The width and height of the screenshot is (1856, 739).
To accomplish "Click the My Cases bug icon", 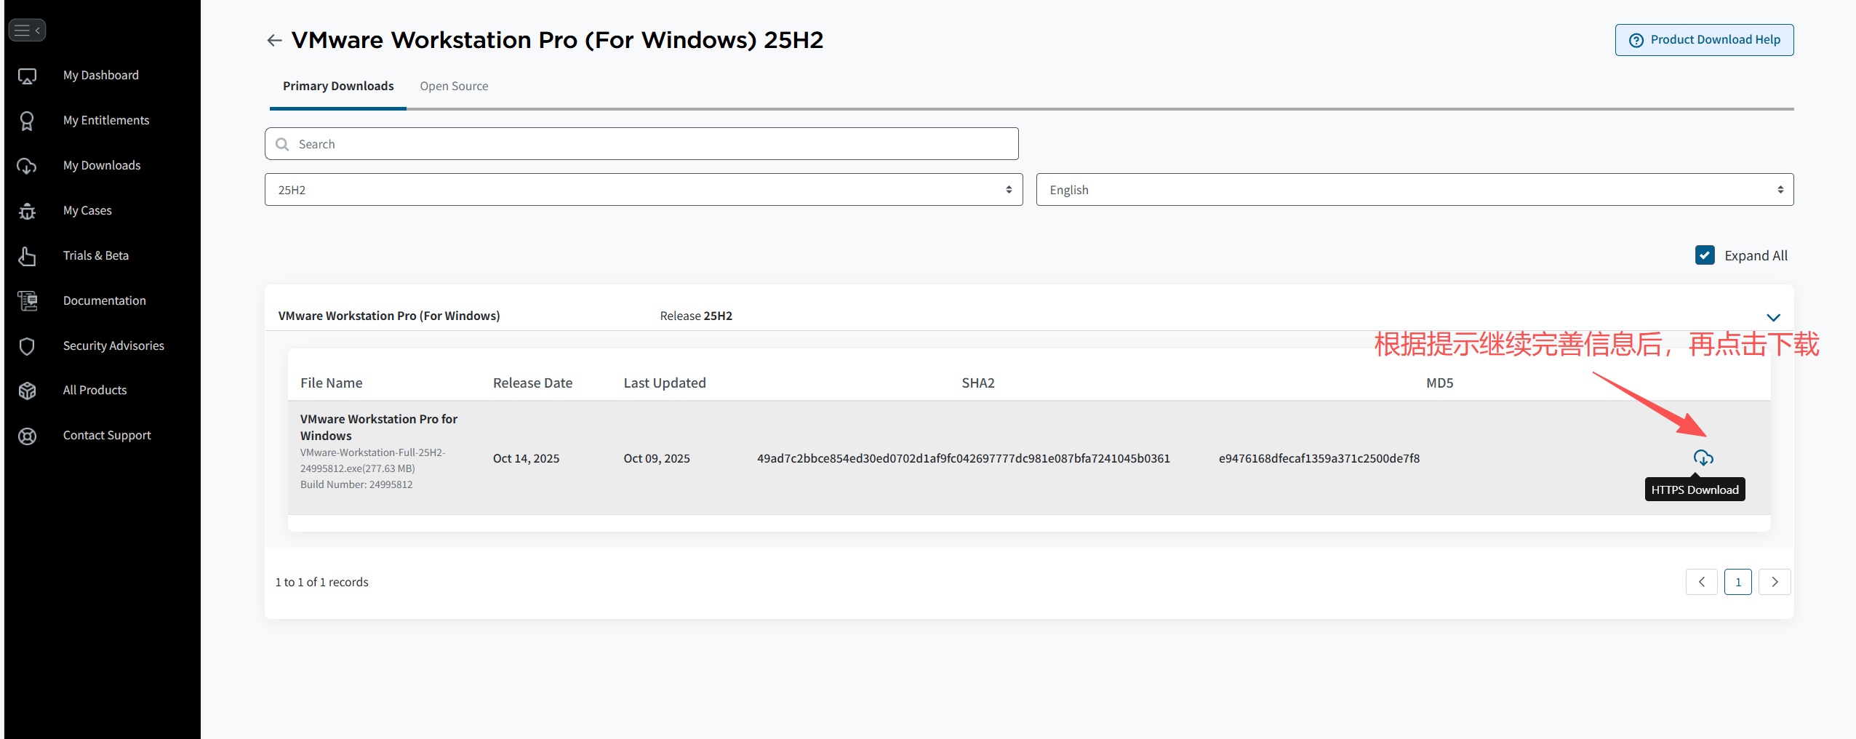I will 27,211.
